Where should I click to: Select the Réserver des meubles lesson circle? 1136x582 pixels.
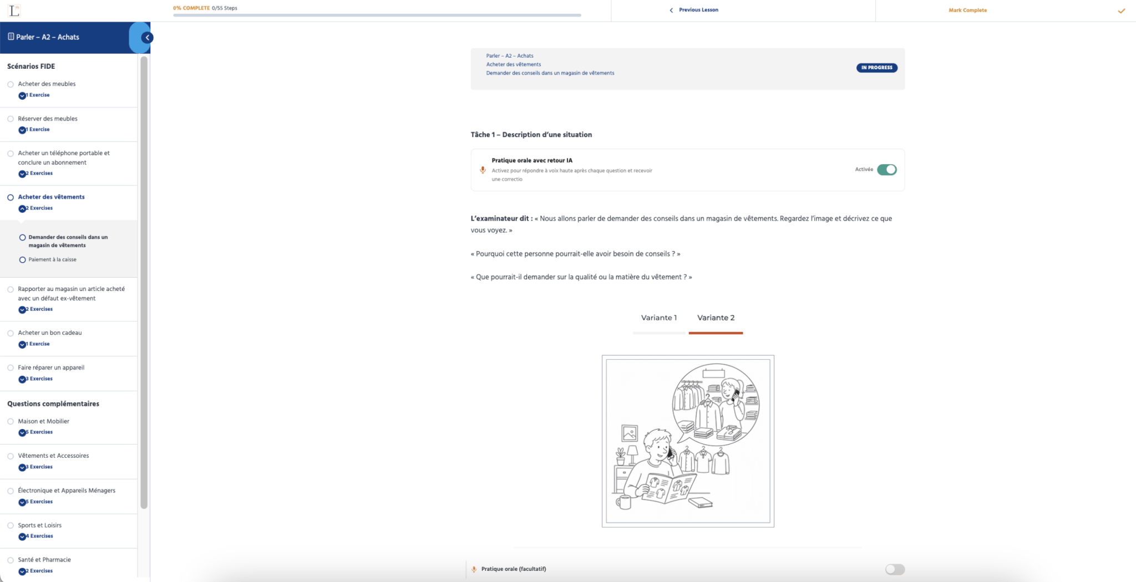[11, 119]
